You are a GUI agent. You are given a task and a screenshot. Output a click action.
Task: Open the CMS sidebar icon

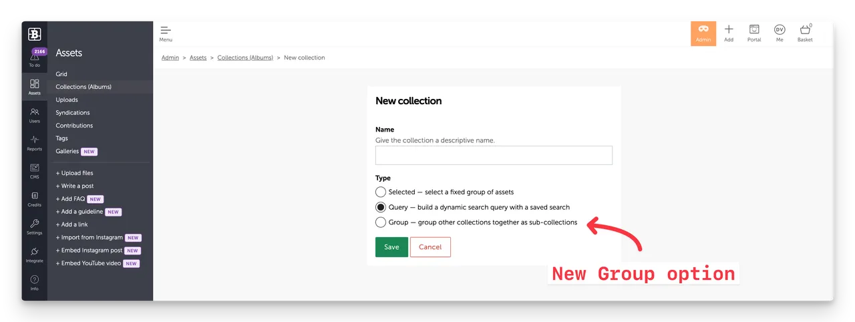point(34,168)
